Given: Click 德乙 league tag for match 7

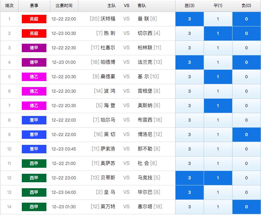Looking at the screenshot, I should pyautogui.click(x=34, y=106).
